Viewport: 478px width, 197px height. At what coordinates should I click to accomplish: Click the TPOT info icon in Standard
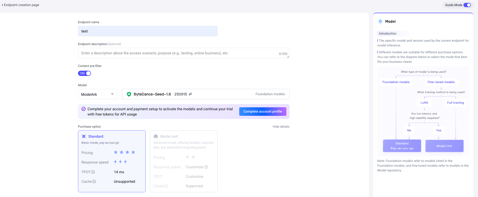click(93, 172)
